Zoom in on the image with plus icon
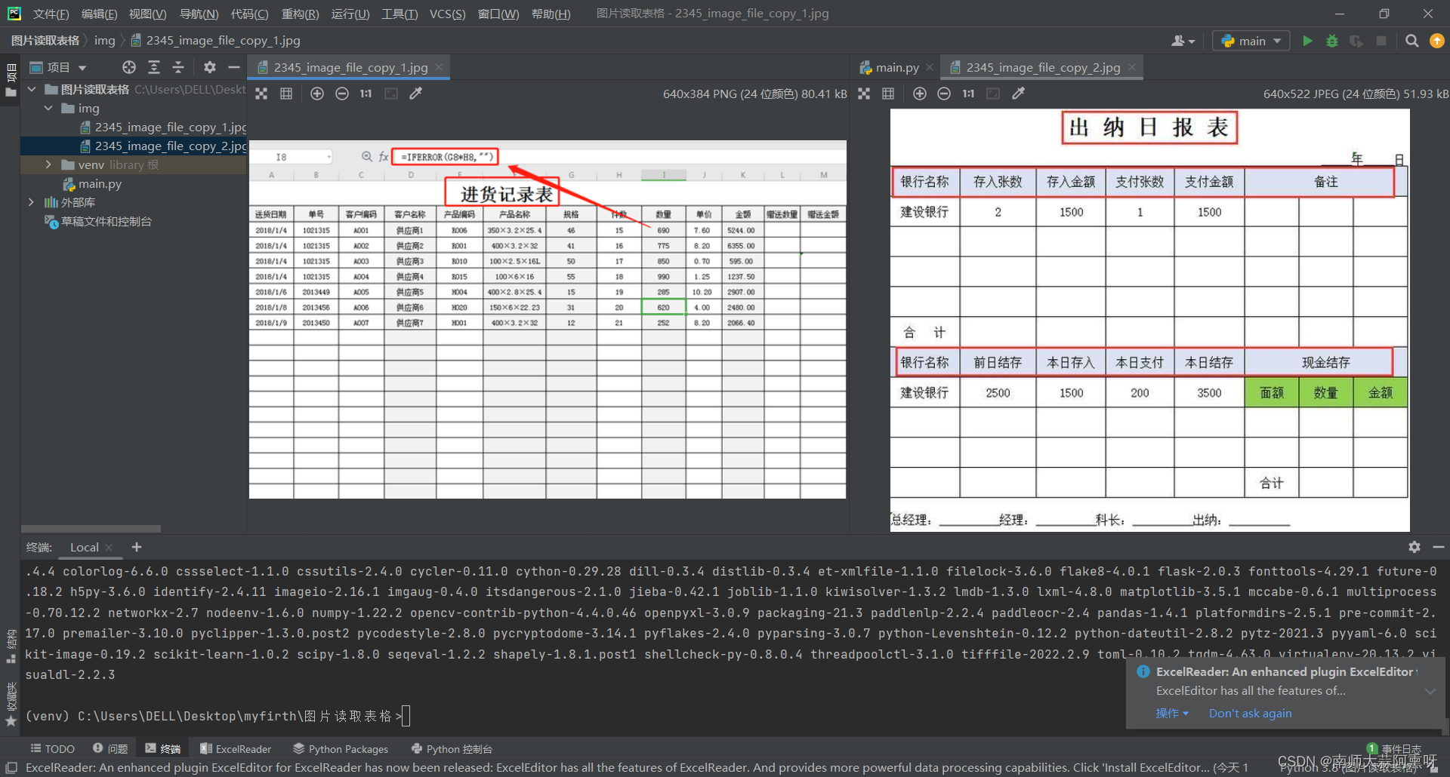This screenshot has width=1450, height=777. click(x=317, y=93)
